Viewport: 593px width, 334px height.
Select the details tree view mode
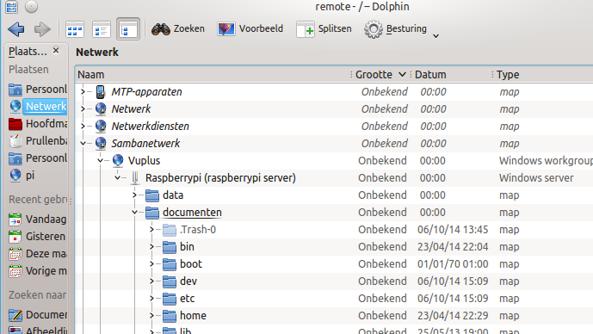(x=128, y=29)
